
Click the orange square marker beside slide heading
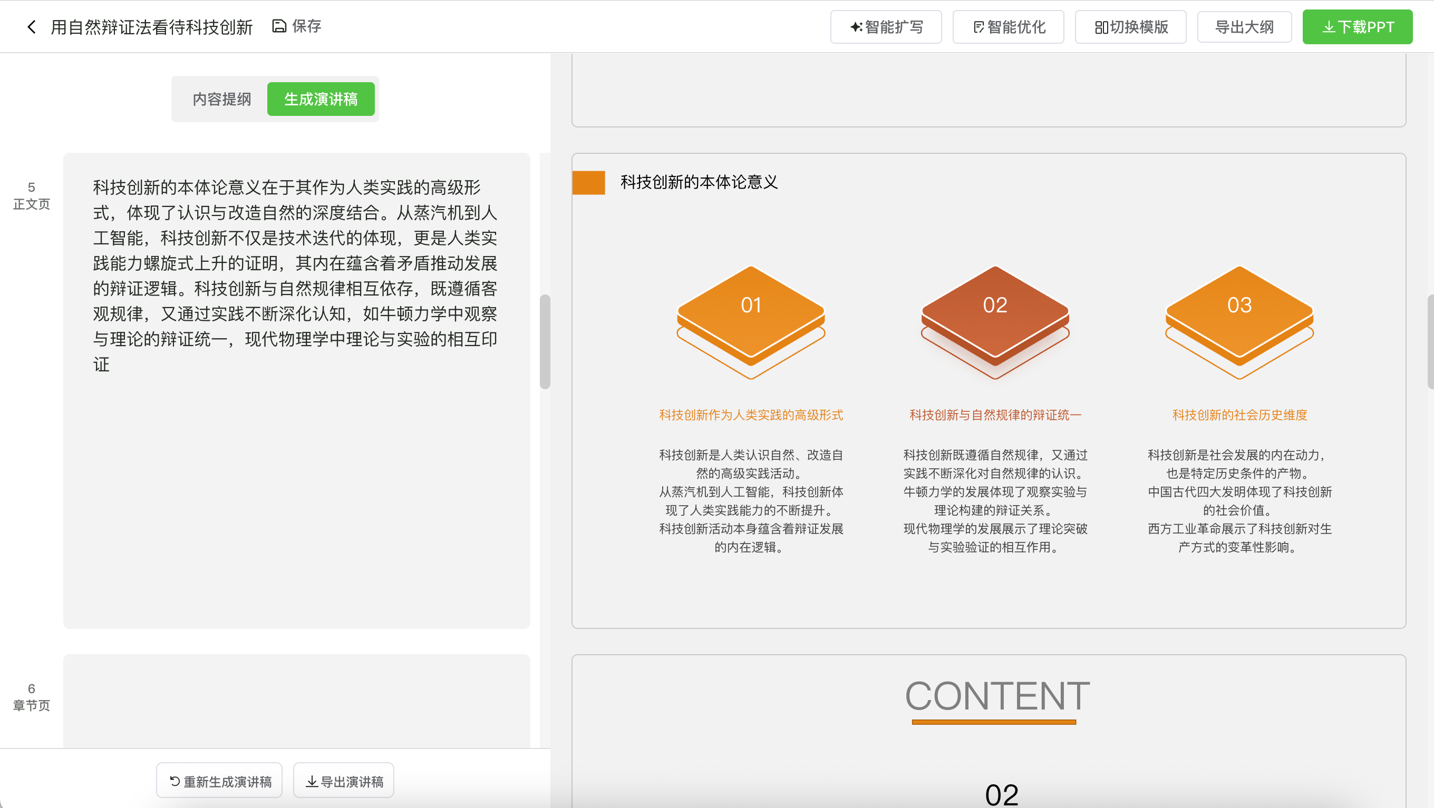(589, 182)
